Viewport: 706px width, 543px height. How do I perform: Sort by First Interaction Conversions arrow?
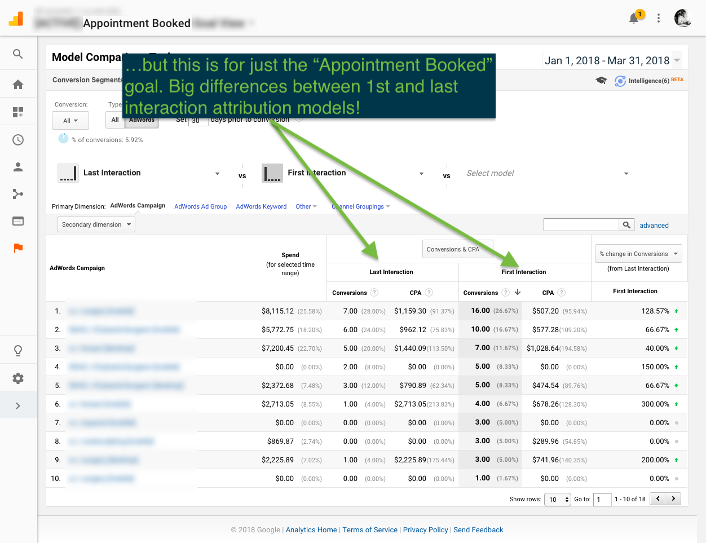pyautogui.click(x=518, y=292)
